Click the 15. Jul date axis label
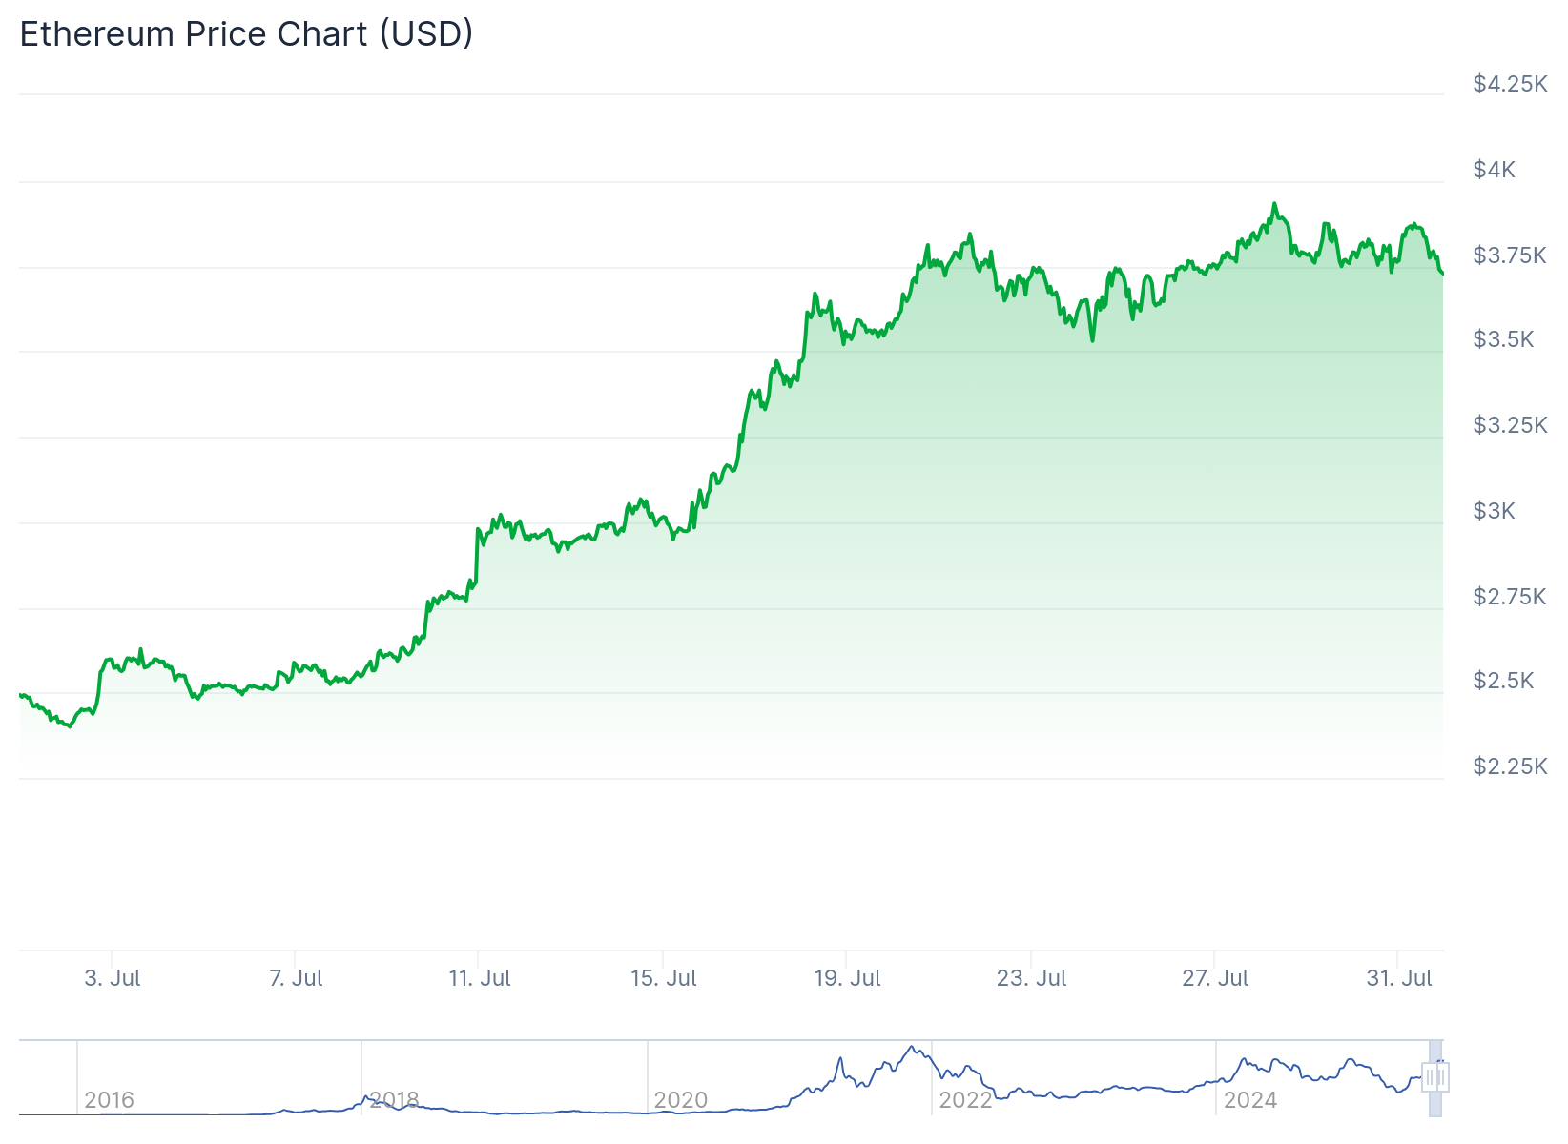The height and width of the screenshot is (1144, 1568). 664,978
